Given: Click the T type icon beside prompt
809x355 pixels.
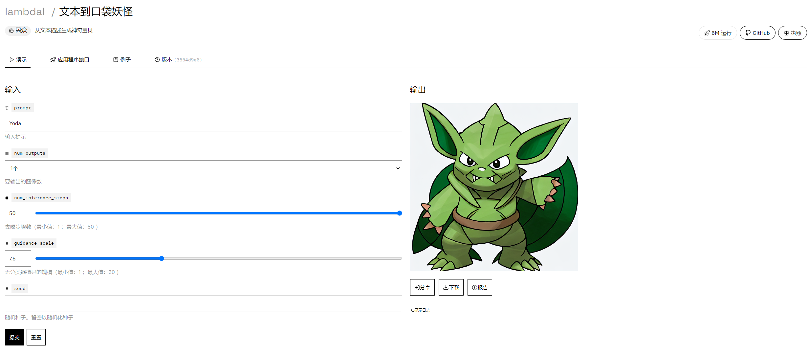Looking at the screenshot, I should (x=7, y=108).
